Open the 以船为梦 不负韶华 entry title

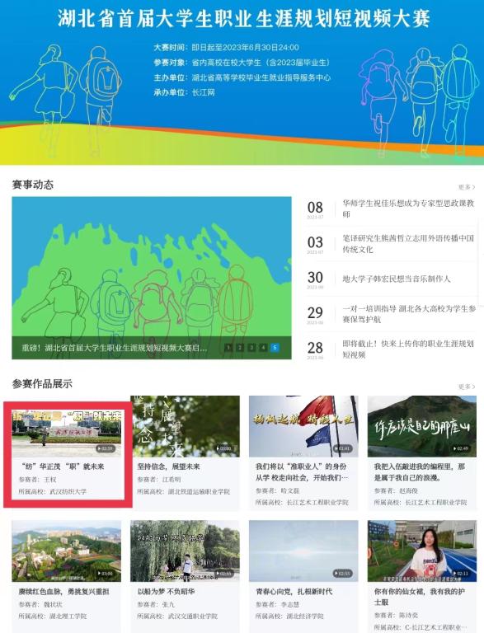pyautogui.click(x=166, y=592)
